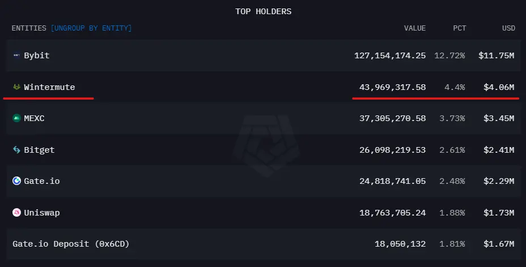Click the MEXC green logo icon

16,118
